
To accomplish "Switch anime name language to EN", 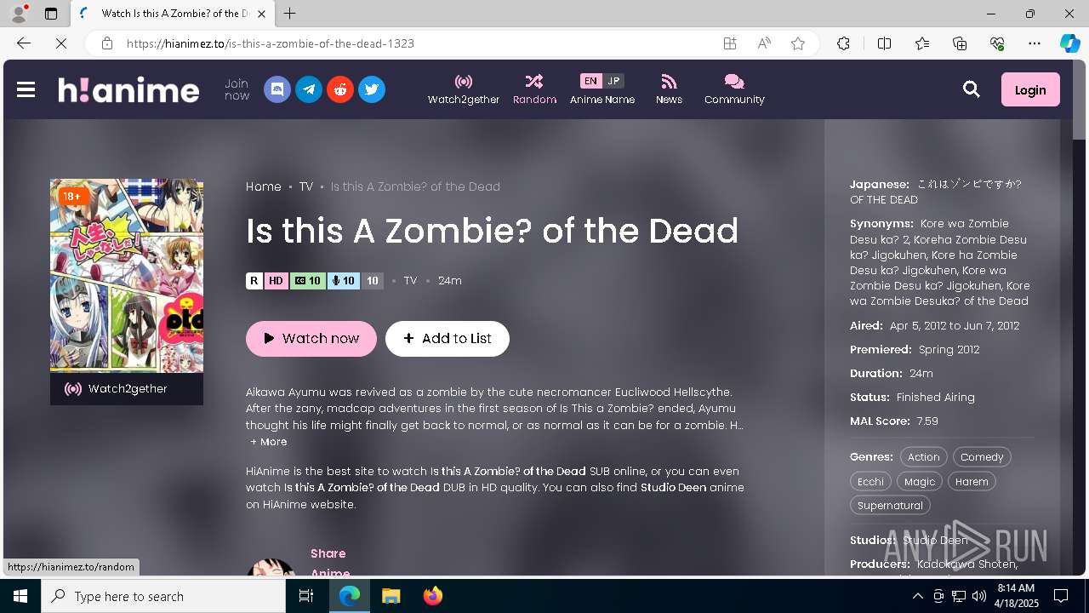I will (590, 81).
